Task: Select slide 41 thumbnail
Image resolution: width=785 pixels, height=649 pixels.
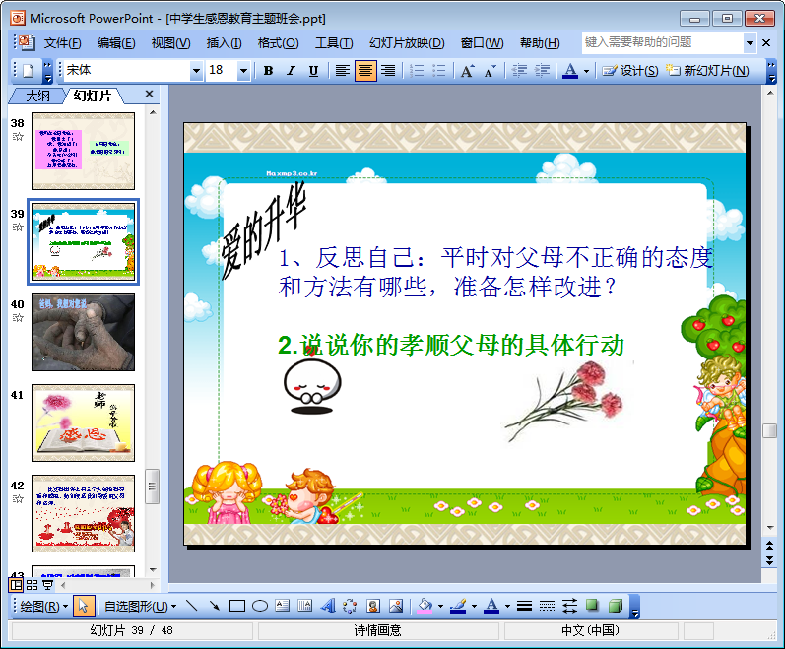Action: [83, 422]
